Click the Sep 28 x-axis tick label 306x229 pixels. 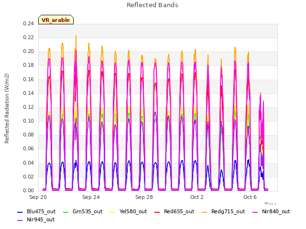(144, 197)
